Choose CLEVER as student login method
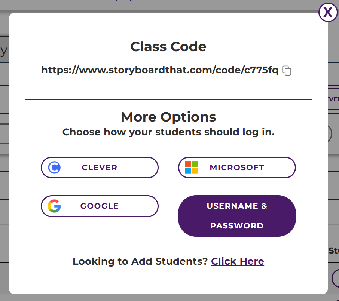The height and width of the screenshot is (301, 339). pos(100,168)
